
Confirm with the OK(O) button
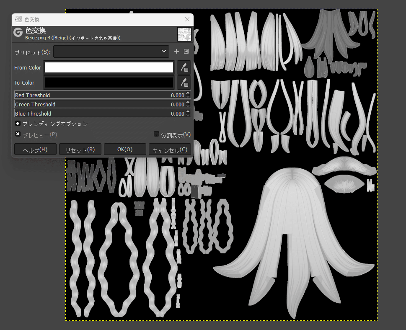coord(125,150)
